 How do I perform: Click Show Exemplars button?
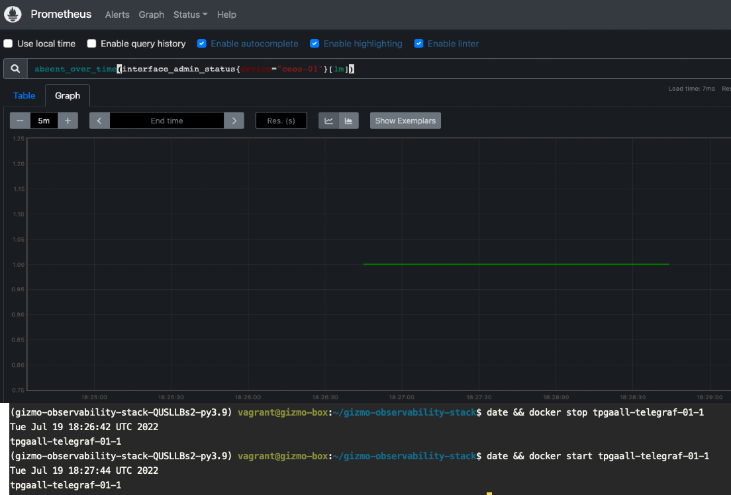(406, 120)
